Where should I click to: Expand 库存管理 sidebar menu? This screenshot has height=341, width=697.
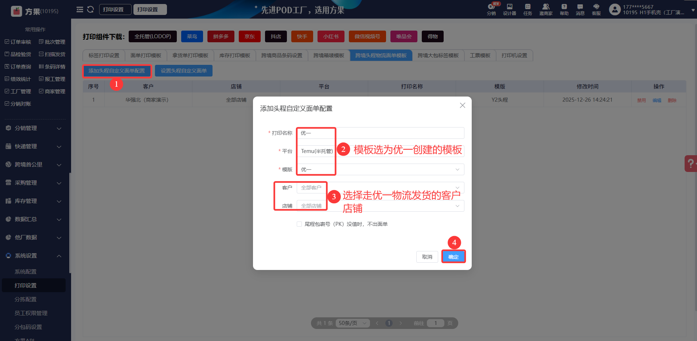(34, 201)
